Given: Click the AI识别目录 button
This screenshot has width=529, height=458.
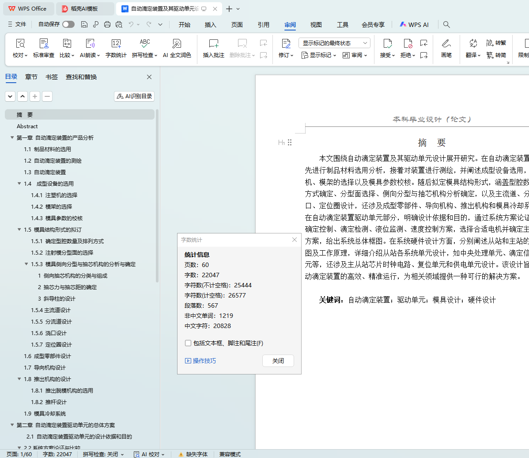Looking at the screenshot, I should [134, 96].
